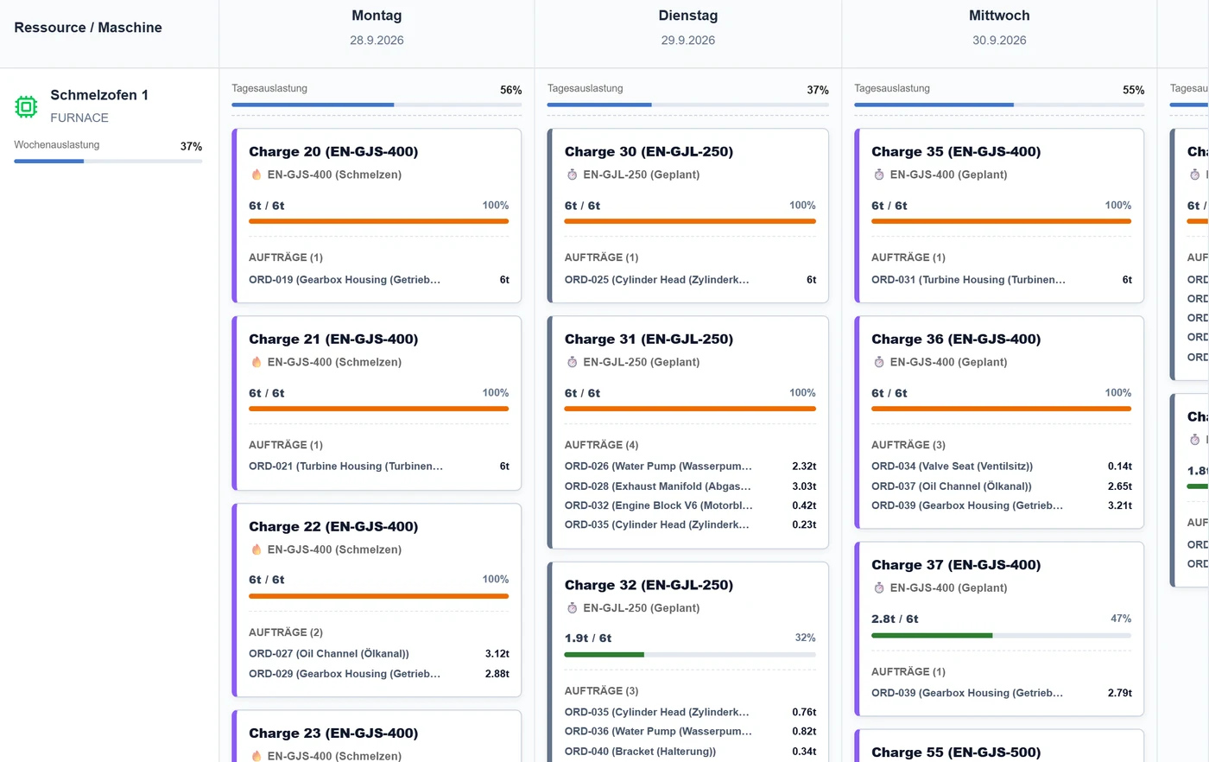Click the flame icon on Charge 21
The width and height of the screenshot is (1209, 762).
pyautogui.click(x=256, y=362)
